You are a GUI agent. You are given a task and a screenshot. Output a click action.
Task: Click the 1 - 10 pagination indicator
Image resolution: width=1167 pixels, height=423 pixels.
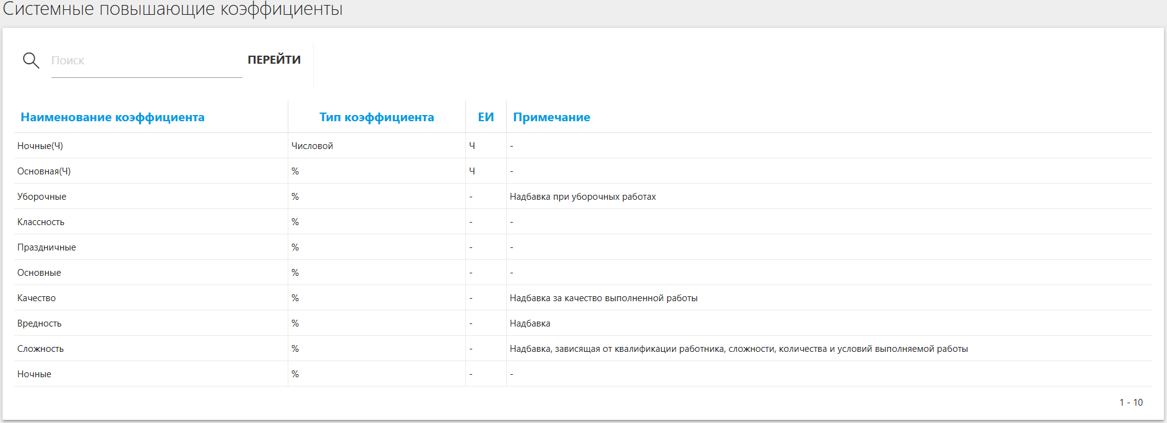1130,402
